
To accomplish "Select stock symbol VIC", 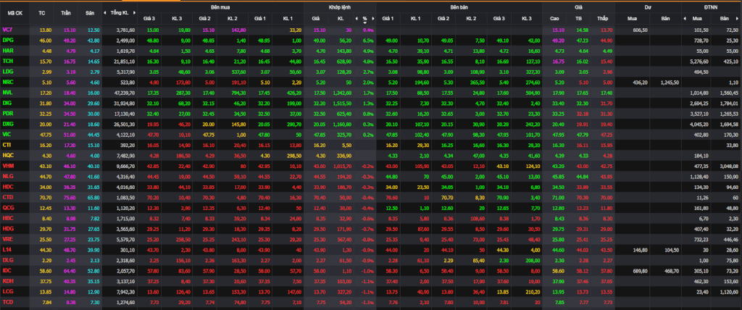I will point(7,134).
